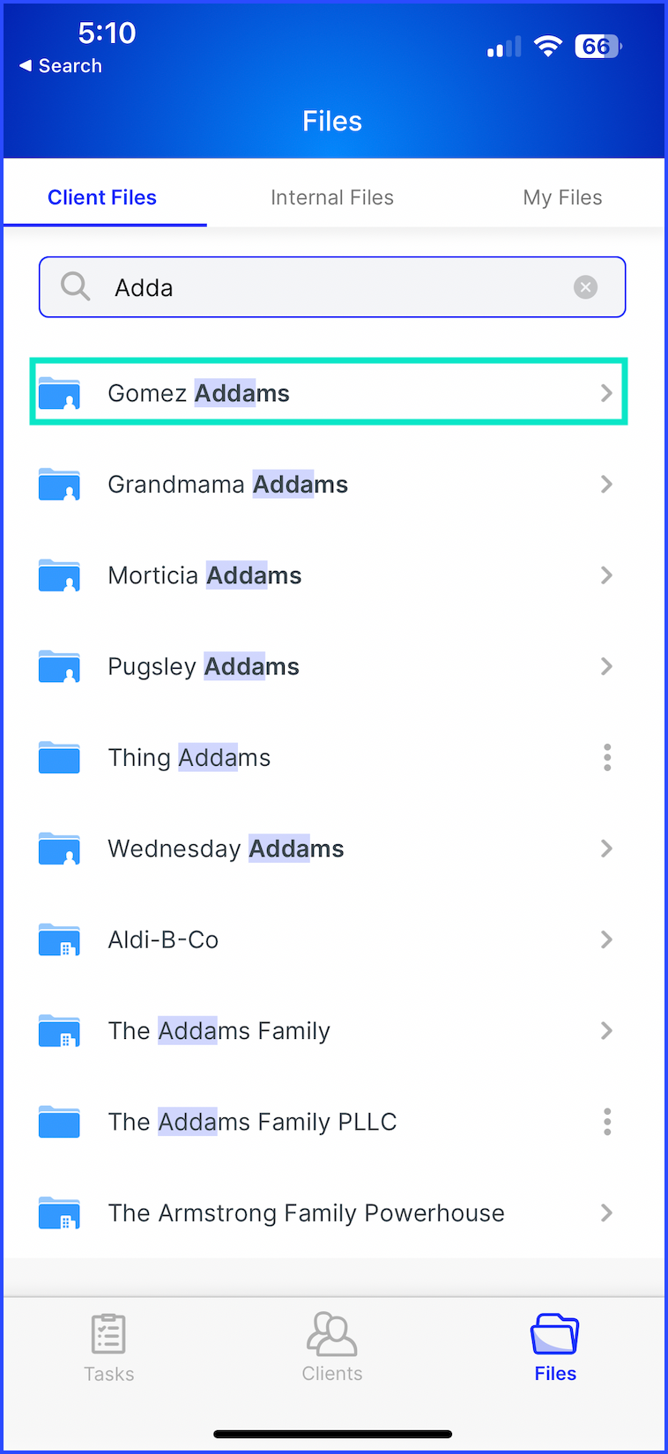This screenshot has height=1454, width=668.
Task: Tap the Gomez Addams folder icon
Action: [59, 393]
